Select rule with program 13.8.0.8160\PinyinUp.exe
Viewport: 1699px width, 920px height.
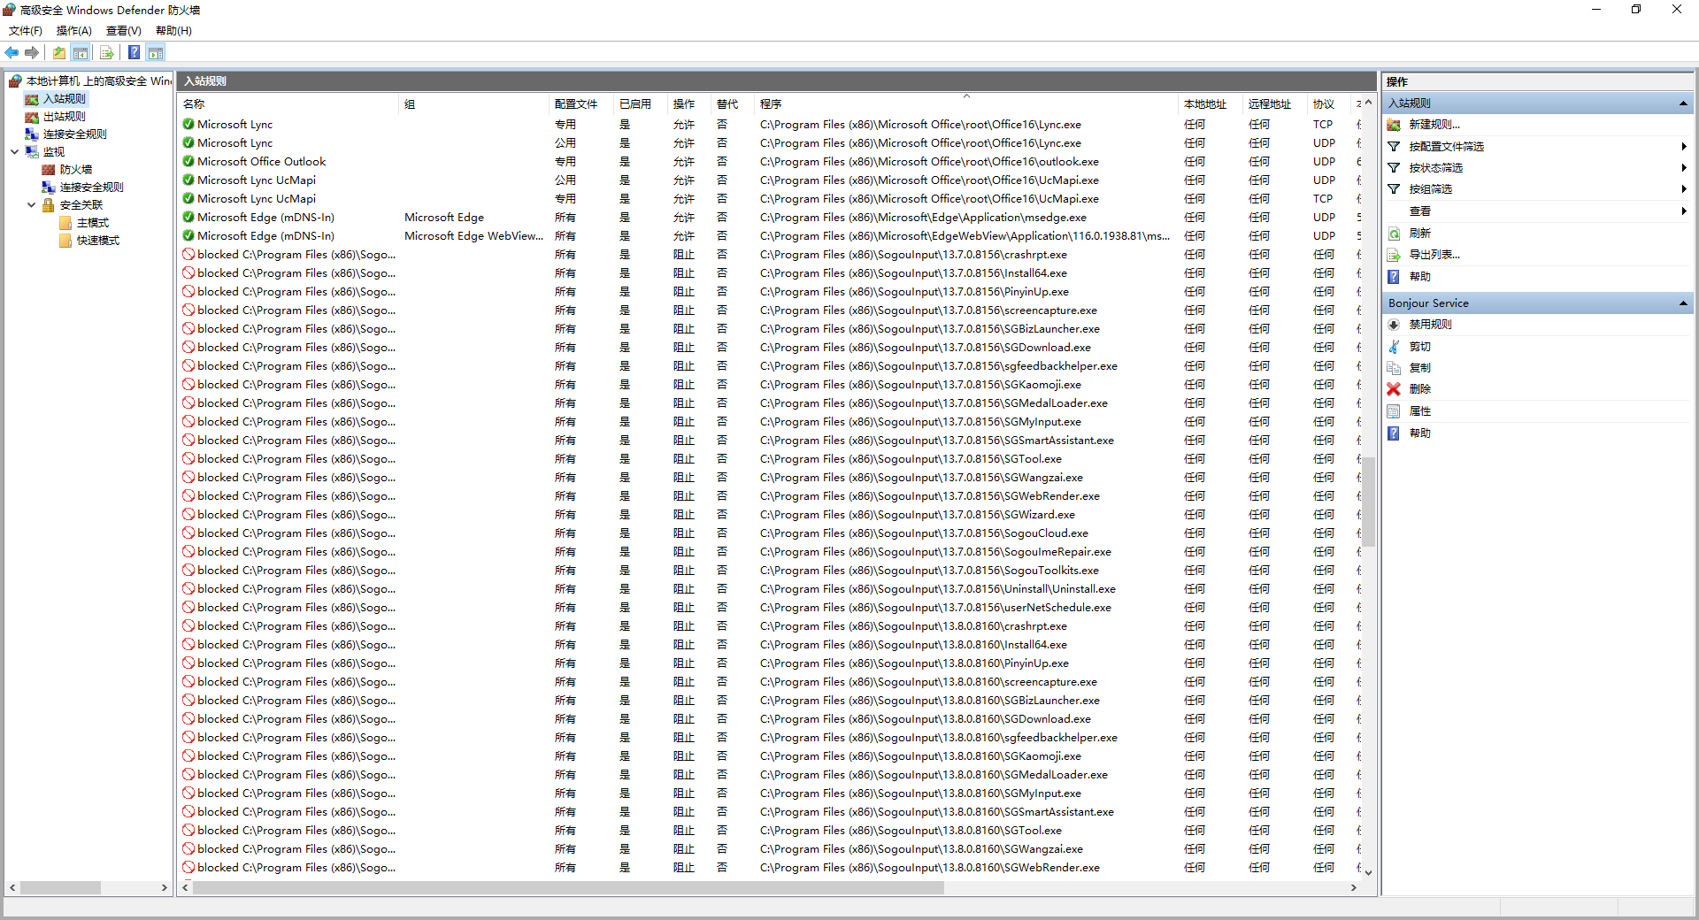pyautogui.click(x=770, y=663)
